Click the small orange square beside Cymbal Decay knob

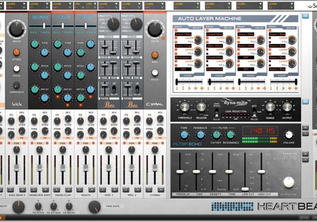(163, 38)
